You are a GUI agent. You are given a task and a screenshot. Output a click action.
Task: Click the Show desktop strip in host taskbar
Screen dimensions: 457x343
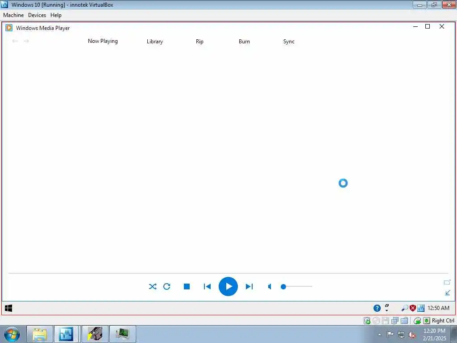[x=453, y=334]
